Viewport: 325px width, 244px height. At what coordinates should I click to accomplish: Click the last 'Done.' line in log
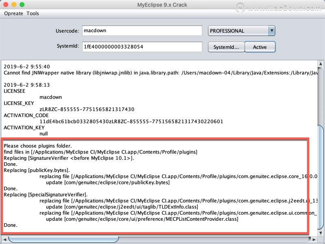(x=11, y=225)
